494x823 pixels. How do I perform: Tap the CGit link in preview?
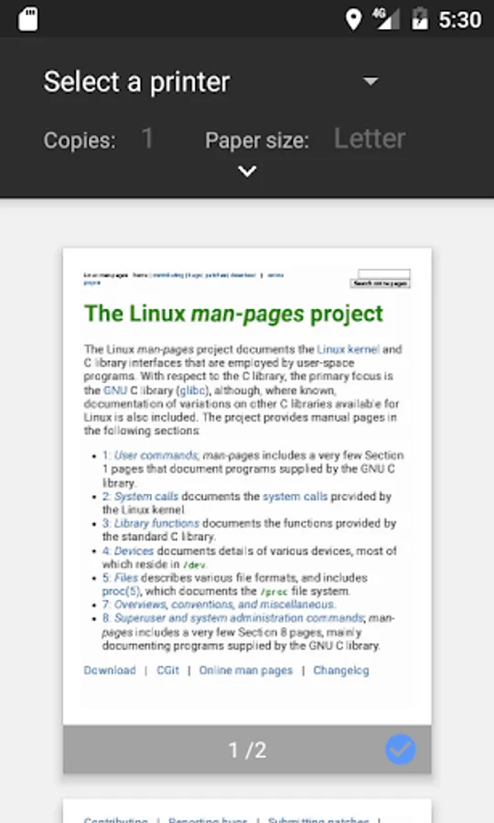pyautogui.click(x=168, y=670)
